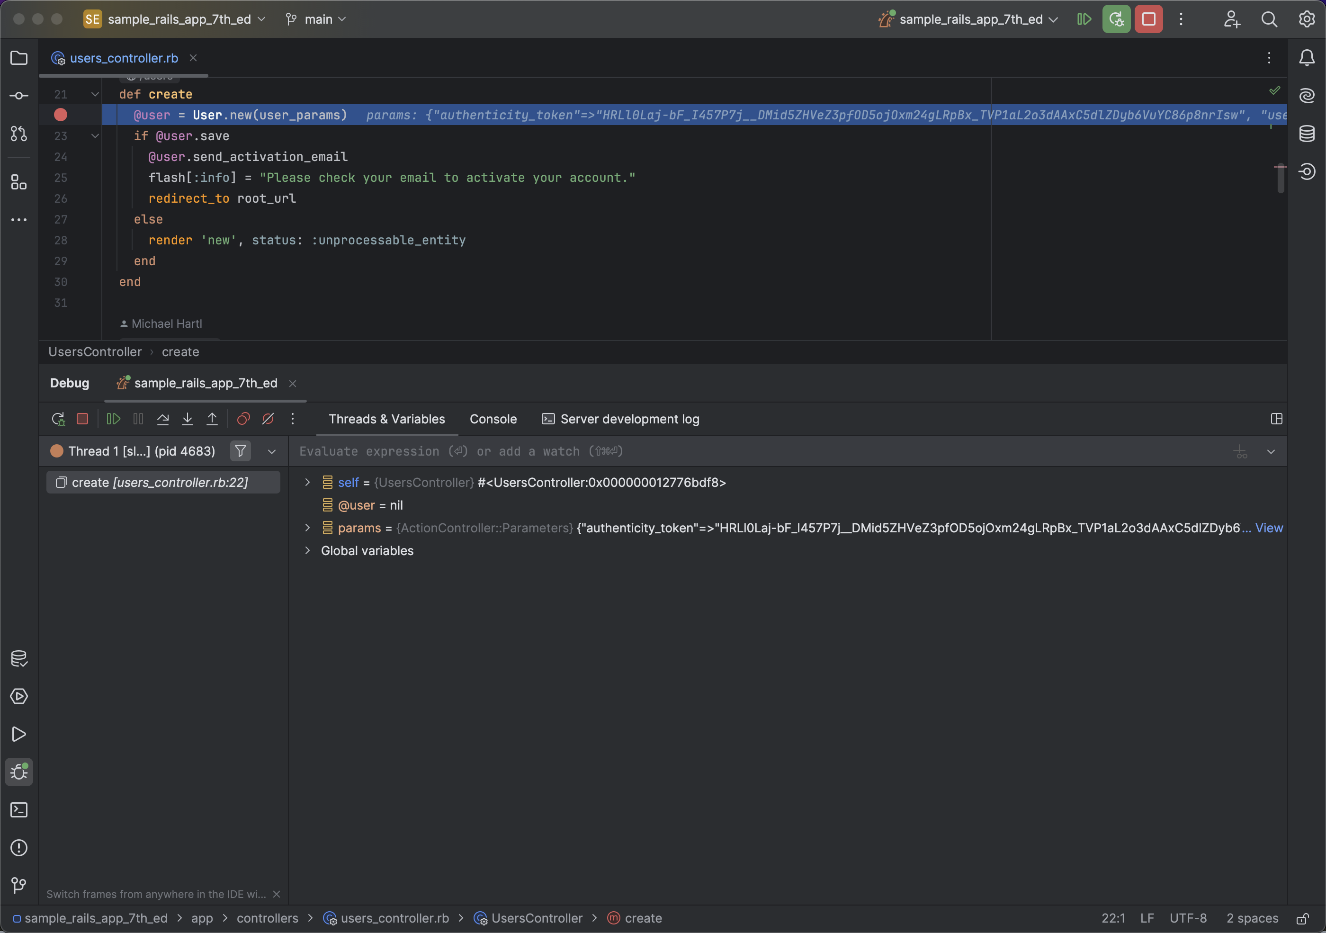Screen dimensions: 1326x933
Task: Click the Evaluate expression field
Action: point(462,451)
